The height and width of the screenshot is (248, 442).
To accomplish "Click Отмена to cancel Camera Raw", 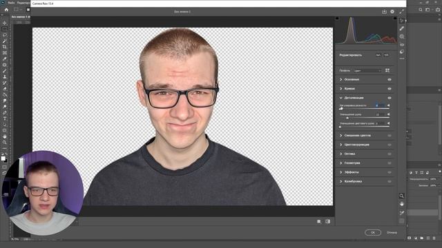I will tap(392, 233).
